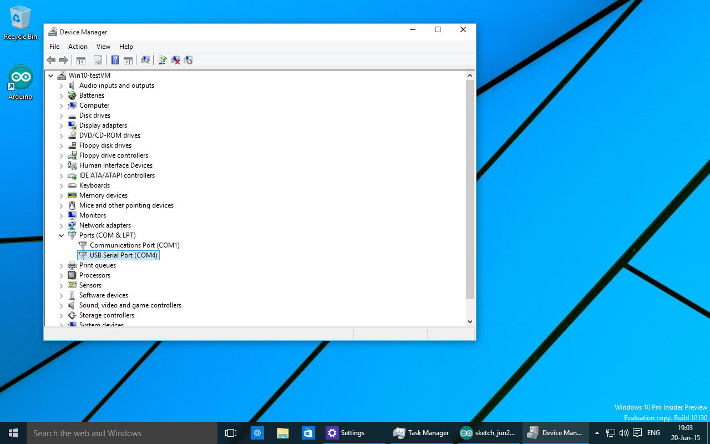Click the Network adapters category icon
Viewport: 710px width, 444px height.
72,225
